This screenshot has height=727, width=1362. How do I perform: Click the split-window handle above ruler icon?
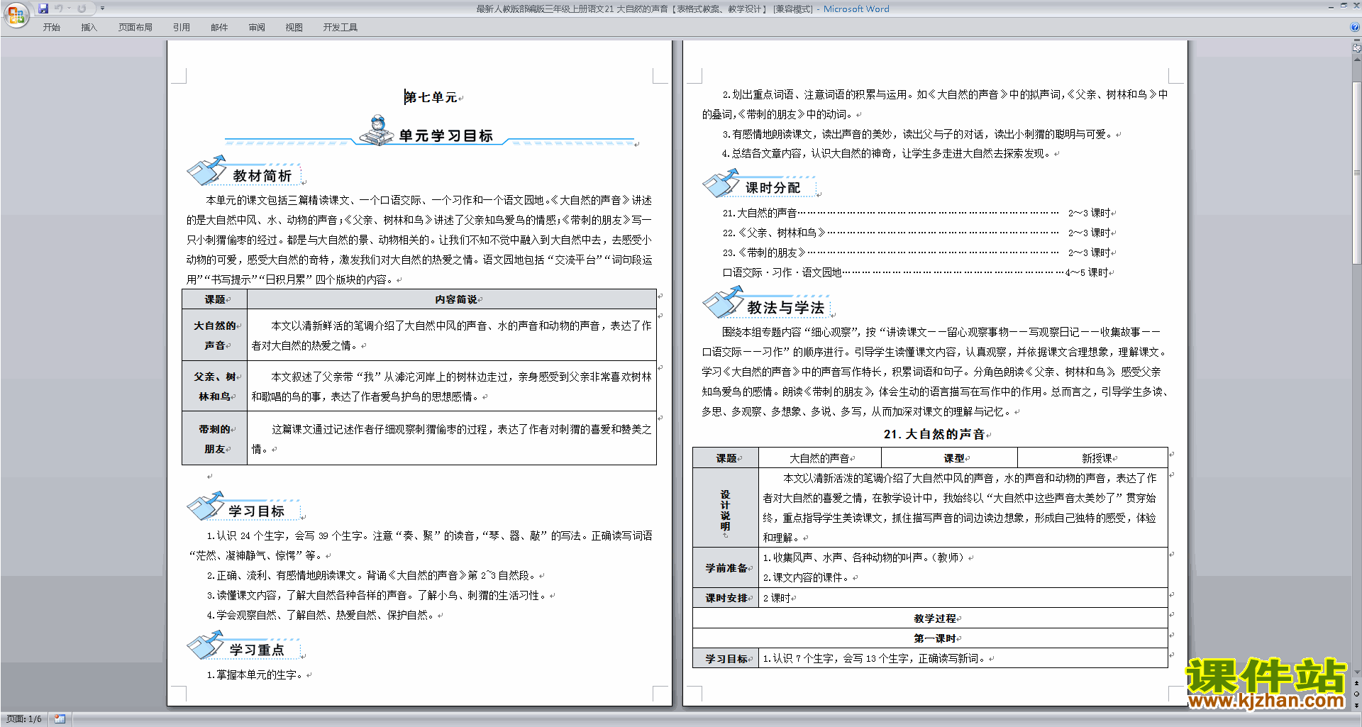(1357, 41)
